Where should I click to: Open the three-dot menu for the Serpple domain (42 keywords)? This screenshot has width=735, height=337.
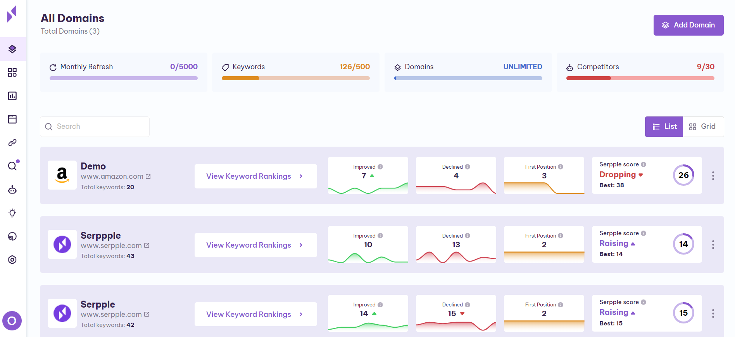tap(713, 313)
